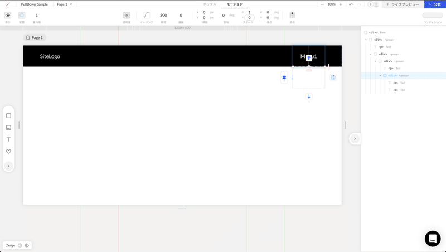Image resolution: width=446 pixels, height=252 pixels.
Task: Zoom out with the minus button
Action: pos(322,4)
